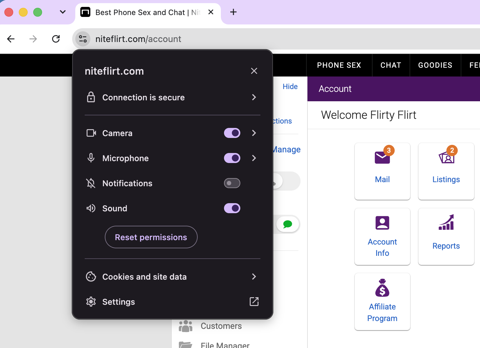The width and height of the screenshot is (480, 348).
Task: Click the Reports chart icon
Action: click(x=446, y=222)
